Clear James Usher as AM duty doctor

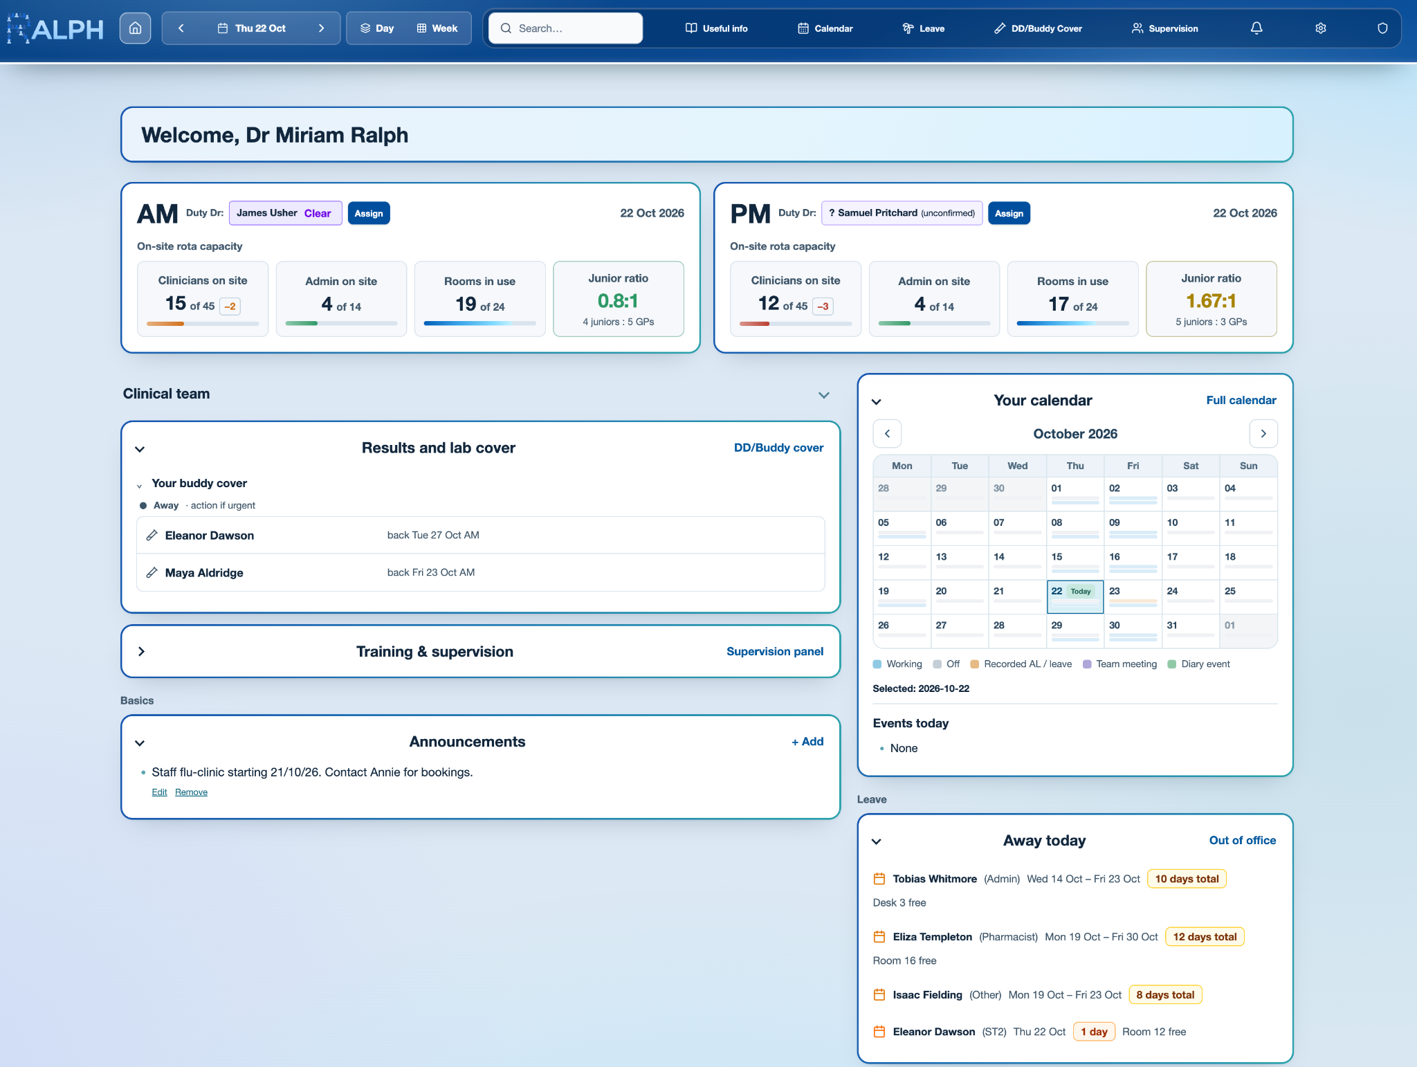coord(318,213)
